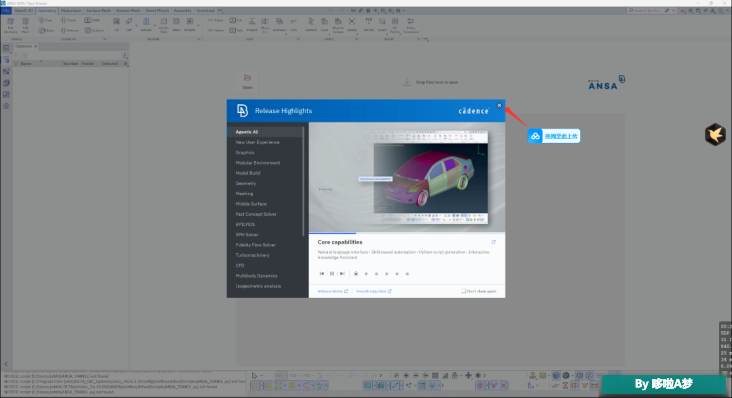Pause the highlights slideshow

coord(332,274)
